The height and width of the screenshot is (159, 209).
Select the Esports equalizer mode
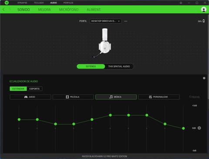pos(34,89)
